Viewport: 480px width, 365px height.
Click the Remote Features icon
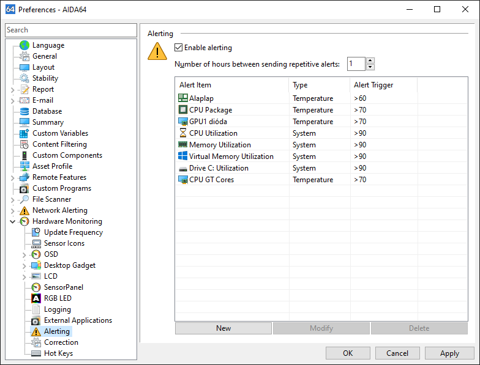pyautogui.click(x=24, y=177)
